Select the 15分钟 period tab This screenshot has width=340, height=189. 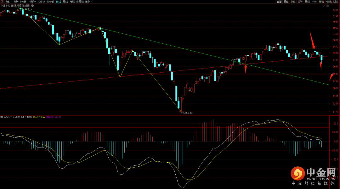32,2
